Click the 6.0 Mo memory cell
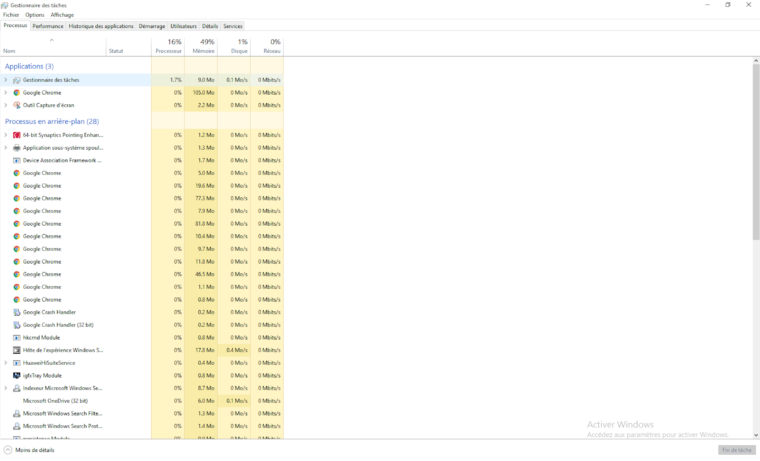 201,401
